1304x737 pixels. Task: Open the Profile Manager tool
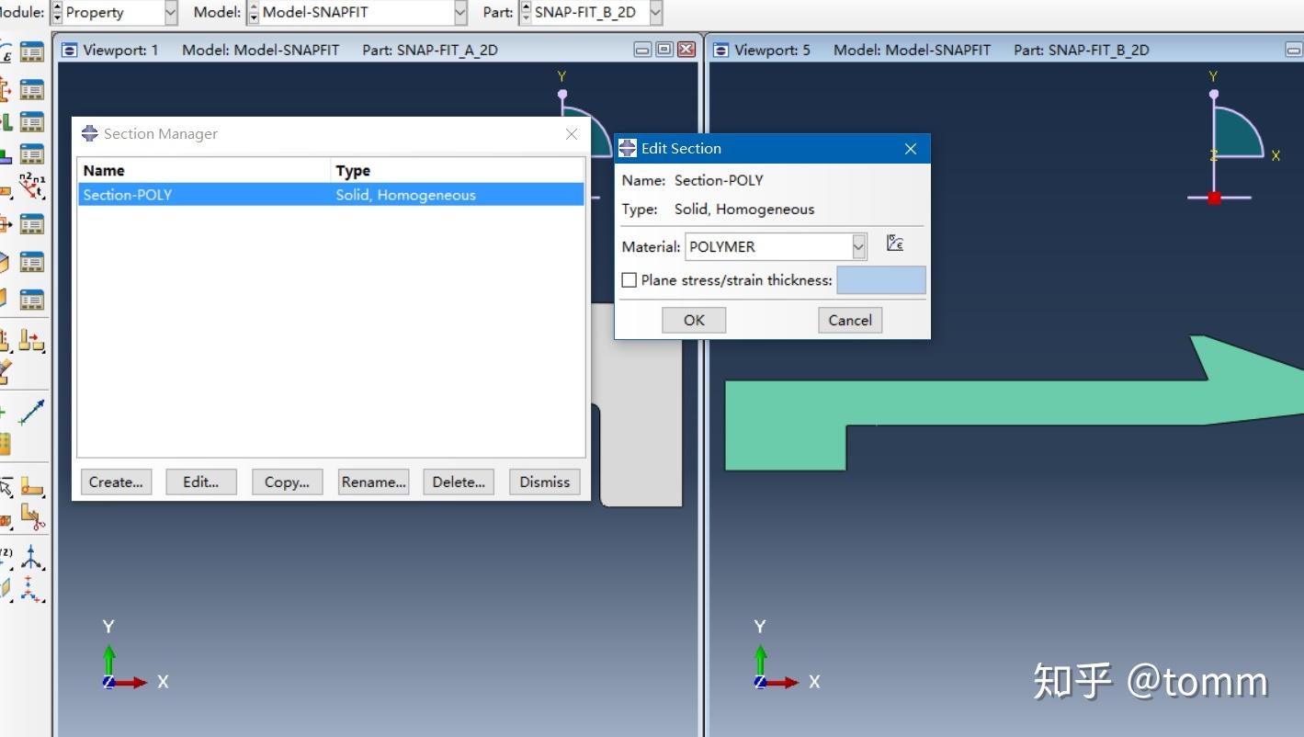pyautogui.click(x=32, y=224)
